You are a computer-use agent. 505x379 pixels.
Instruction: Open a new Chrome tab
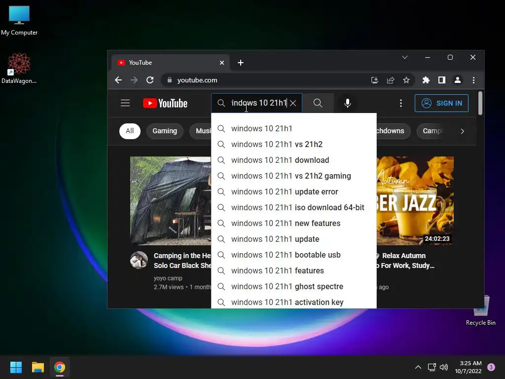tap(241, 63)
